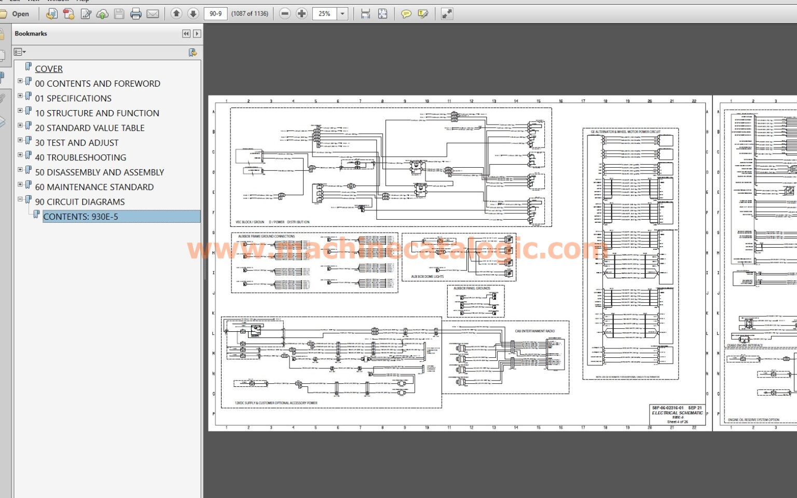Open the CONTENTS: 930E-5 bookmark
This screenshot has height=498, width=797.
80,217
